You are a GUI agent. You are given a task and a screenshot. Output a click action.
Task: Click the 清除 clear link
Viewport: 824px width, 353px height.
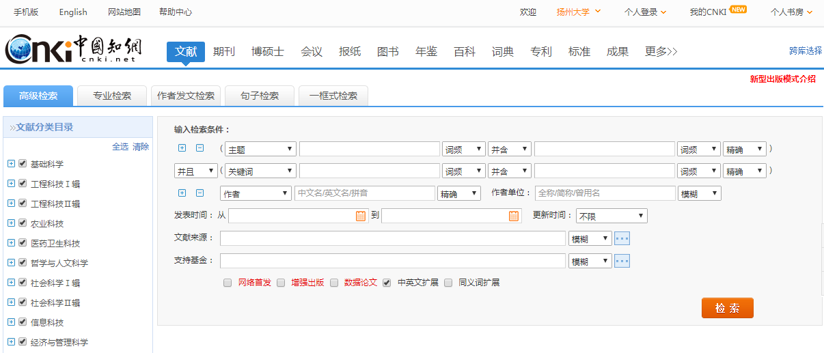click(141, 147)
